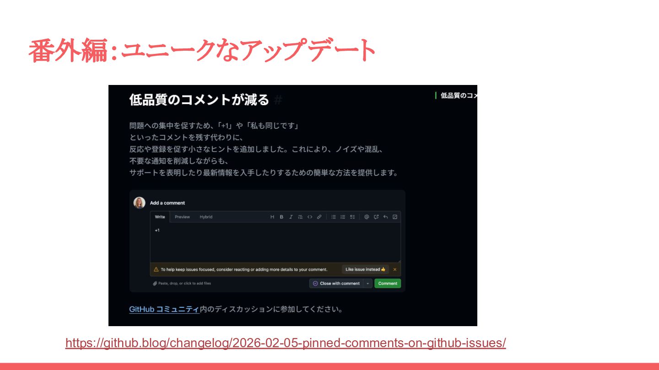Dismiss the yellow warning with the X
Screen dimensions: 659x370
click(x=395, y=270)
